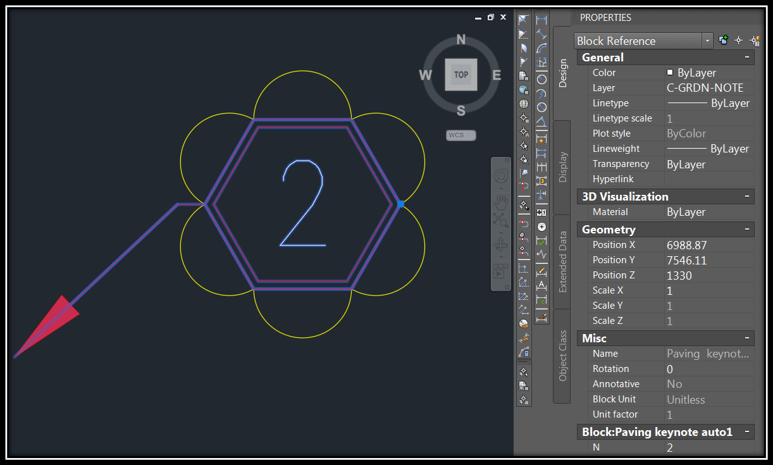Add a Center Mark with toolbar icon

541,226
